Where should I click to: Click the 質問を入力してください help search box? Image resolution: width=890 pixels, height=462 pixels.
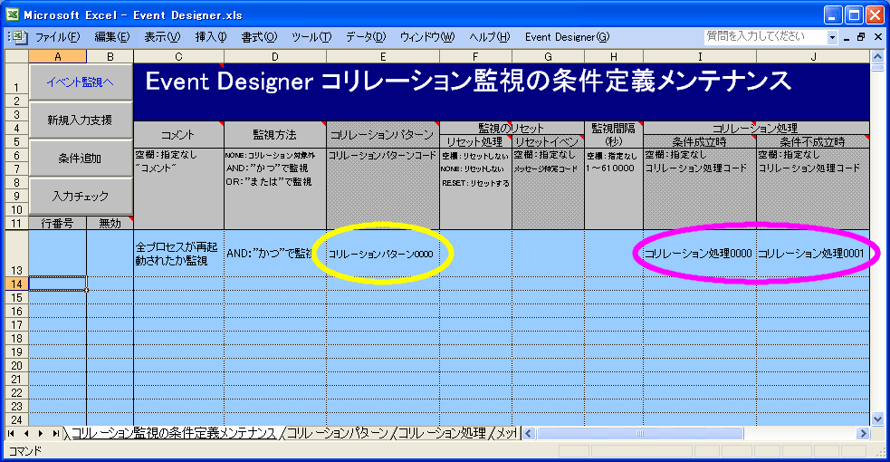[764, 37]
